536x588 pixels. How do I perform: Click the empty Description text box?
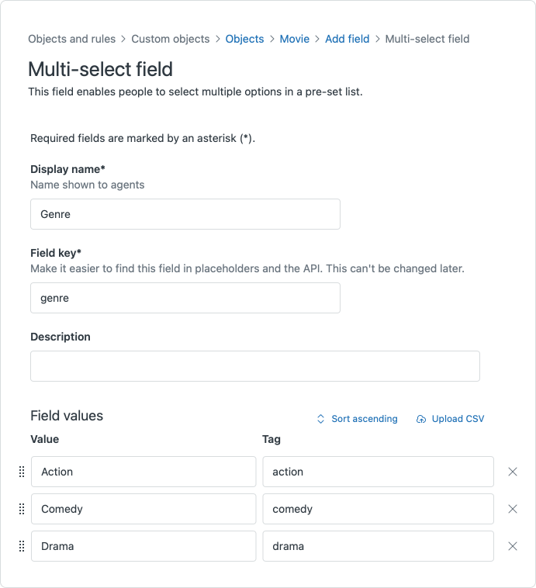255,366
